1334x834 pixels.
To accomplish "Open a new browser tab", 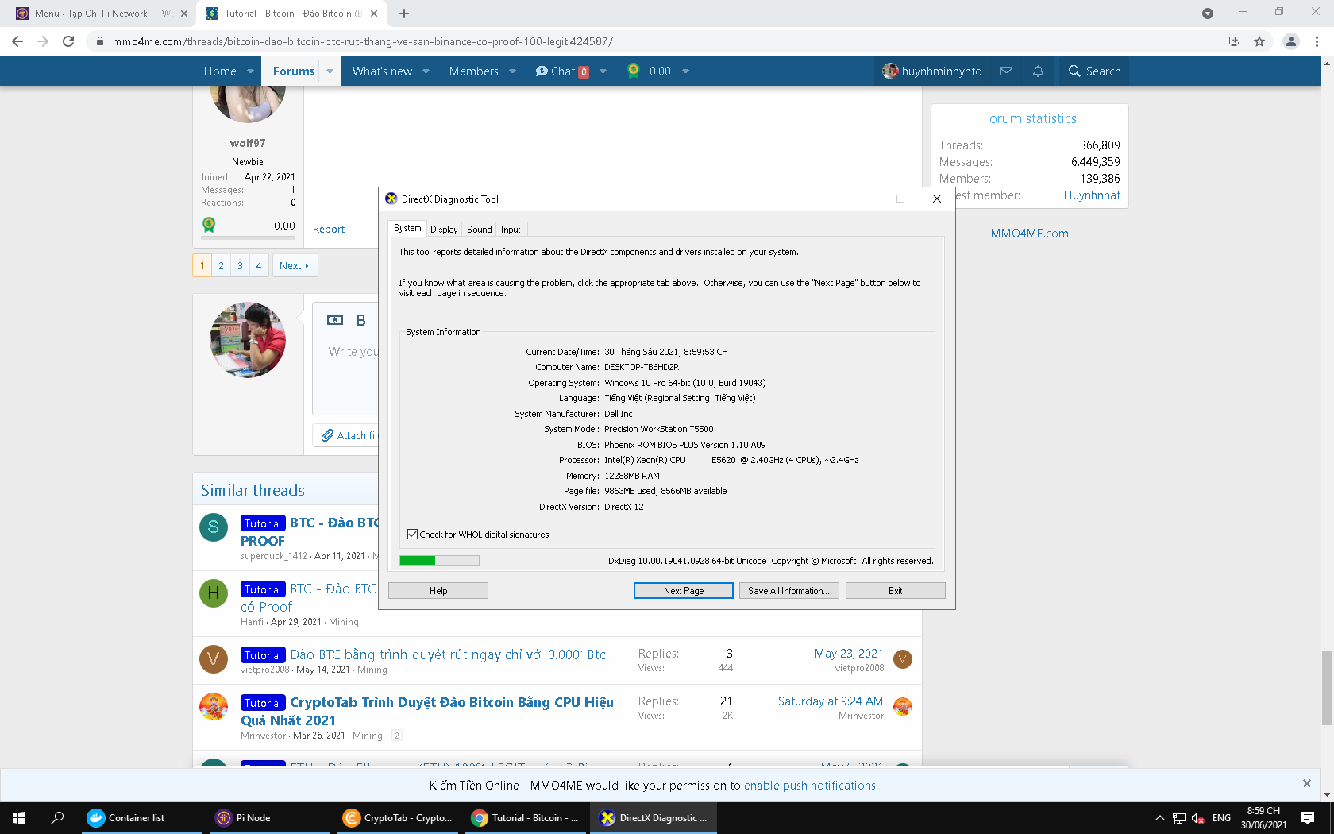I will click(404, 14).
